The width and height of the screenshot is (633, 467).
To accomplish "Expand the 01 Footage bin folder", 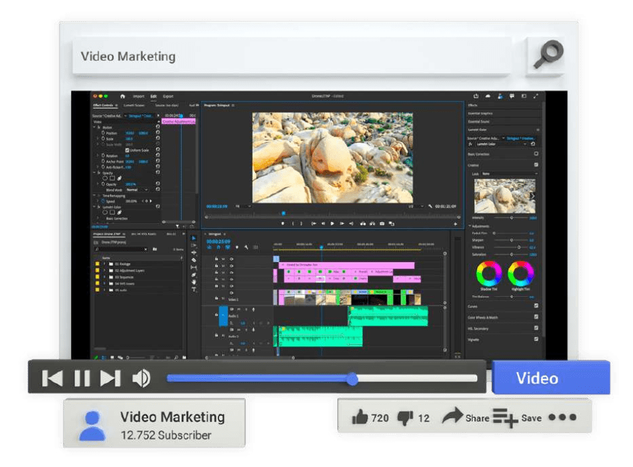I will click(104, 264).
